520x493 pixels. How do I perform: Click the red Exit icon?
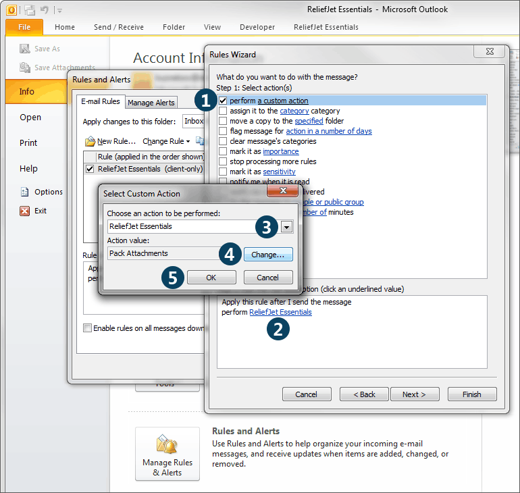click(24, 211)
